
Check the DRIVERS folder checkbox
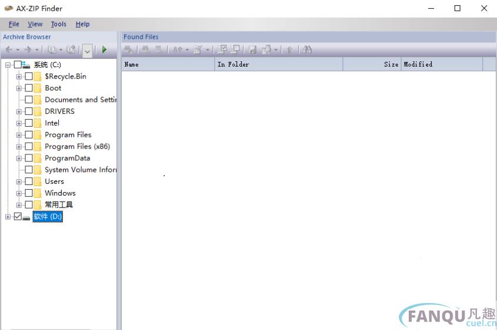coord(29,111)
